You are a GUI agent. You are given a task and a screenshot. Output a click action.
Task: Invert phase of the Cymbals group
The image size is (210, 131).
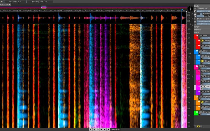click(200, 99)
